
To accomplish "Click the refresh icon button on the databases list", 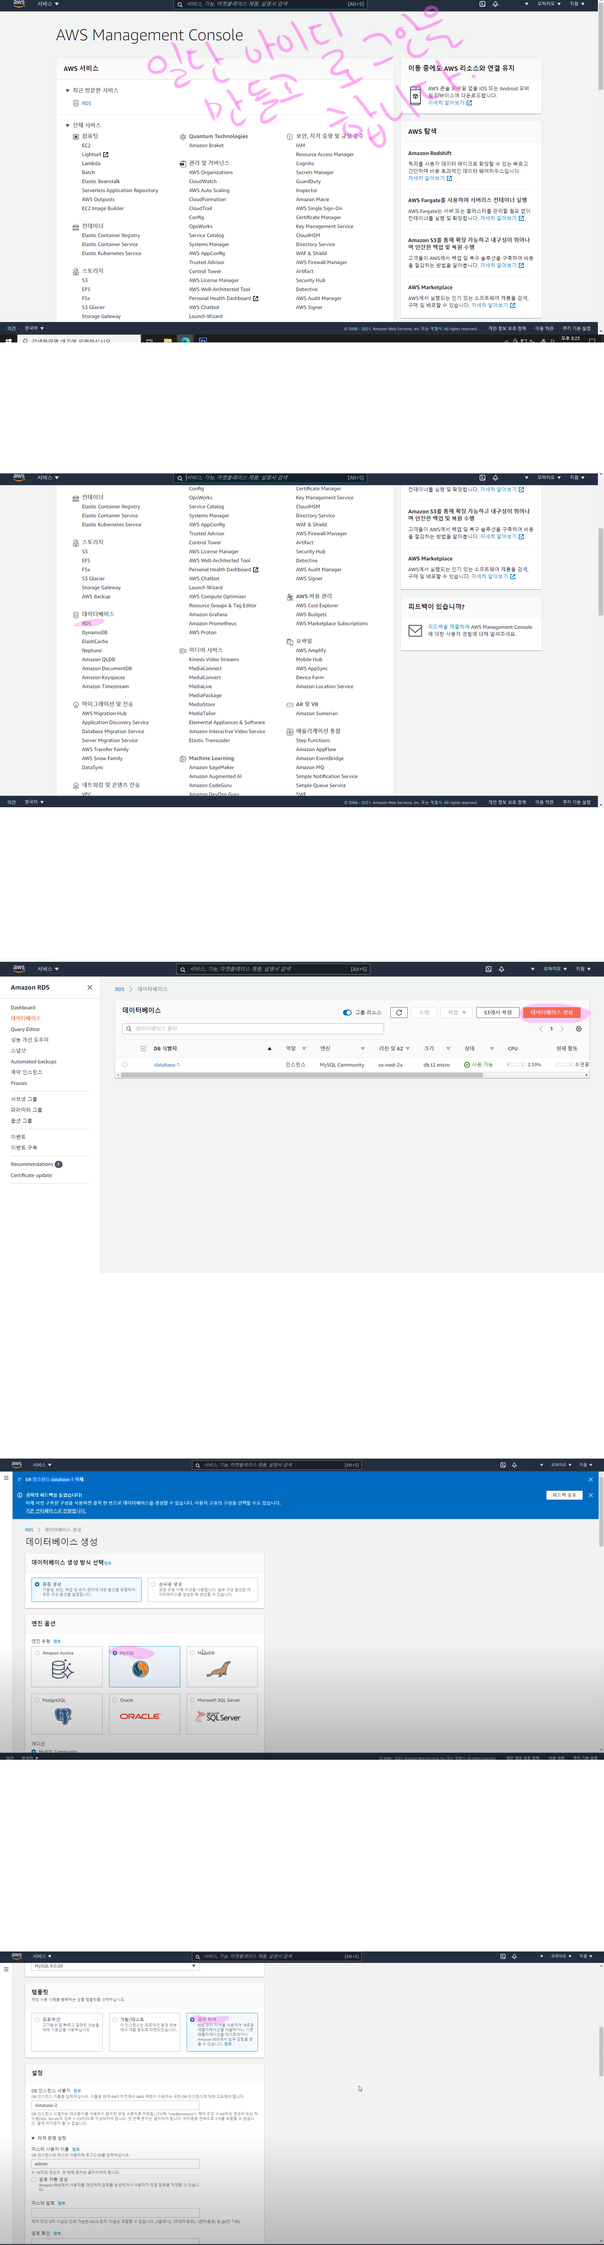I will point(399,1013).
